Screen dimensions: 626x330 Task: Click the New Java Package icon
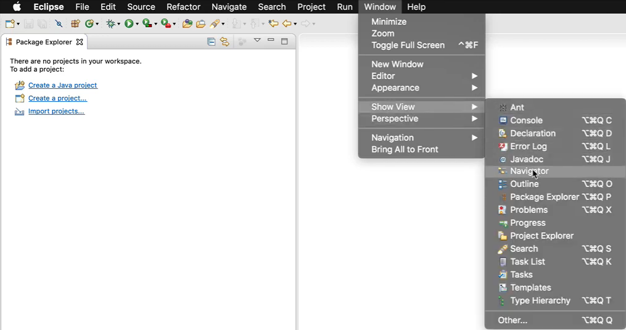(75, 23)
